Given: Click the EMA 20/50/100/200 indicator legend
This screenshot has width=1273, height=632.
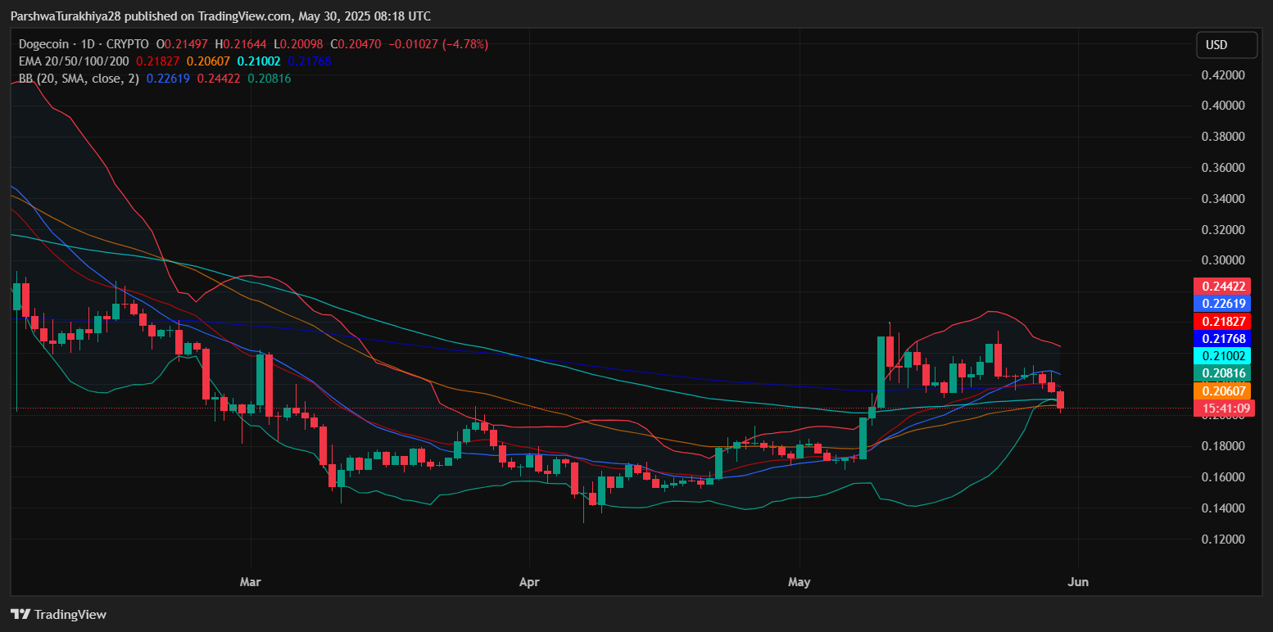Looking at the screenshot, I should pos(74,61).
